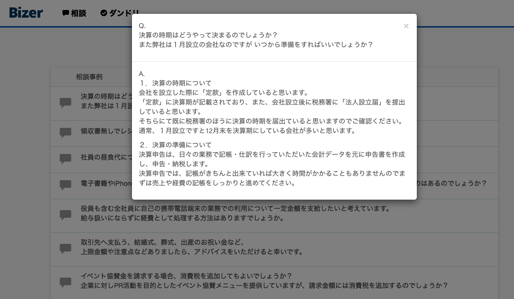
Task: Click the 決算の時期はどう question row behind the dialog
Action: click(x=91, y=103)
